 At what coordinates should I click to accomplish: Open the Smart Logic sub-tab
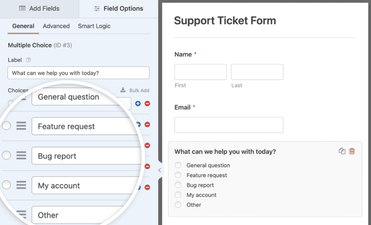pos(94,26)
